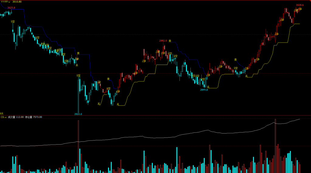Select the rightmost 卖 sell marker on the chart
The height and width of the screenshot is (173, 311).
(235, 59)
